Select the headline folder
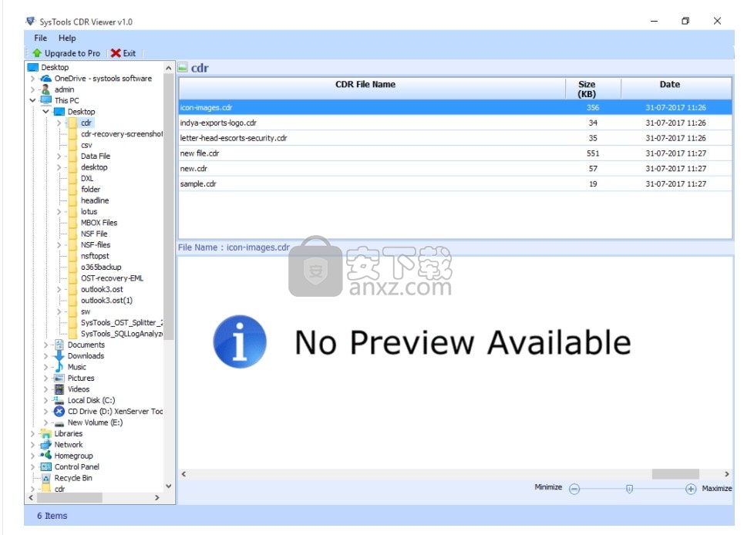 click(x=95, y=200)
